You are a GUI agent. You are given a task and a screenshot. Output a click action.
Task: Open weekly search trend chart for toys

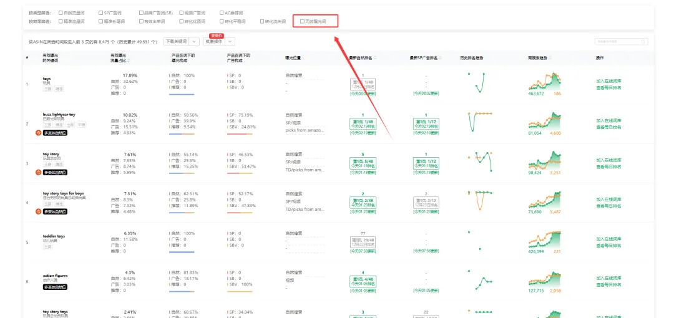[x=545, y=81]
